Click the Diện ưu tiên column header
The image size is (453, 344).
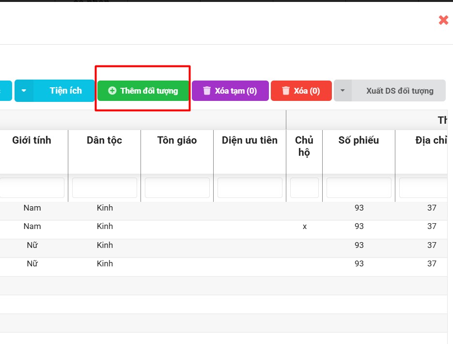pyautogui.click(x=250, y=140)
